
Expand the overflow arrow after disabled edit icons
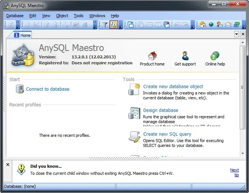(95, 25)
